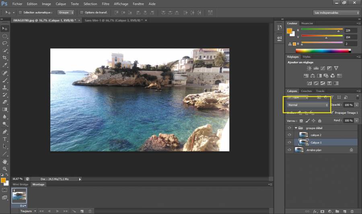Switch to the Couches tab

pyautogui.click(x=306, y=91)
